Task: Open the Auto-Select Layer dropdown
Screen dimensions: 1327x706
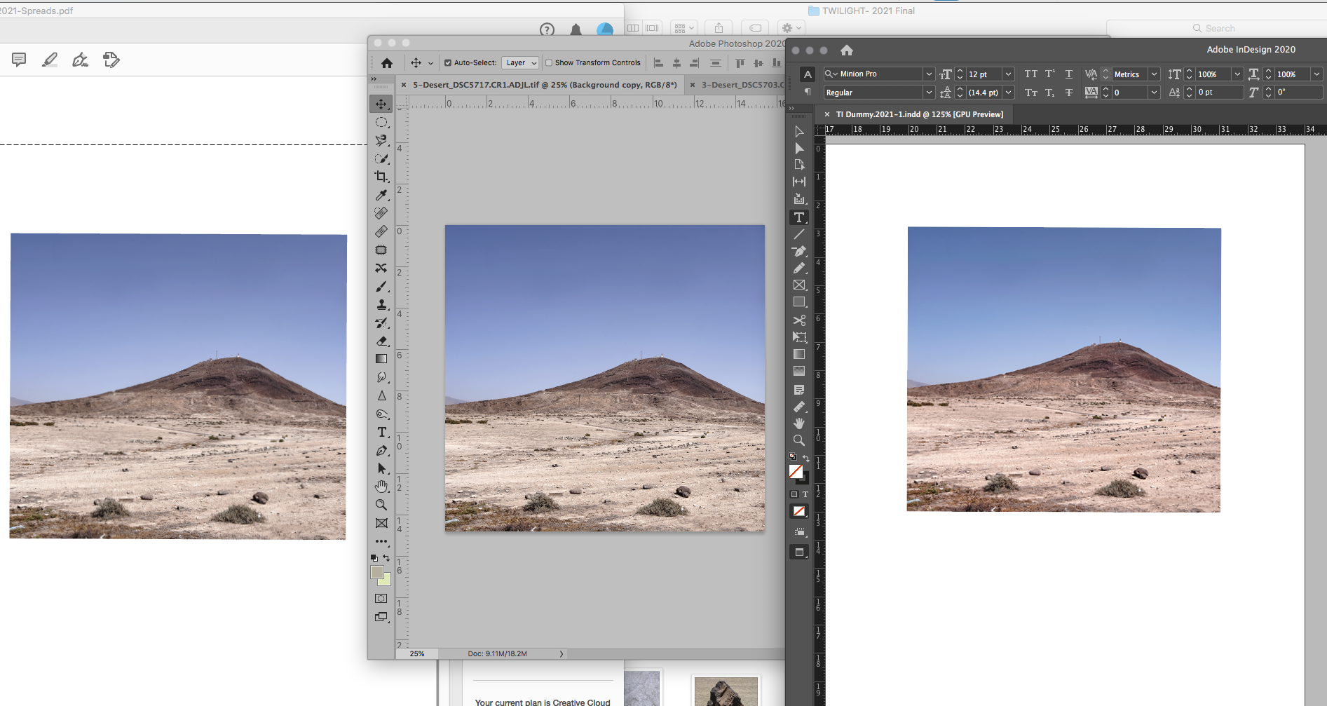Action: (x=520, y=62)
